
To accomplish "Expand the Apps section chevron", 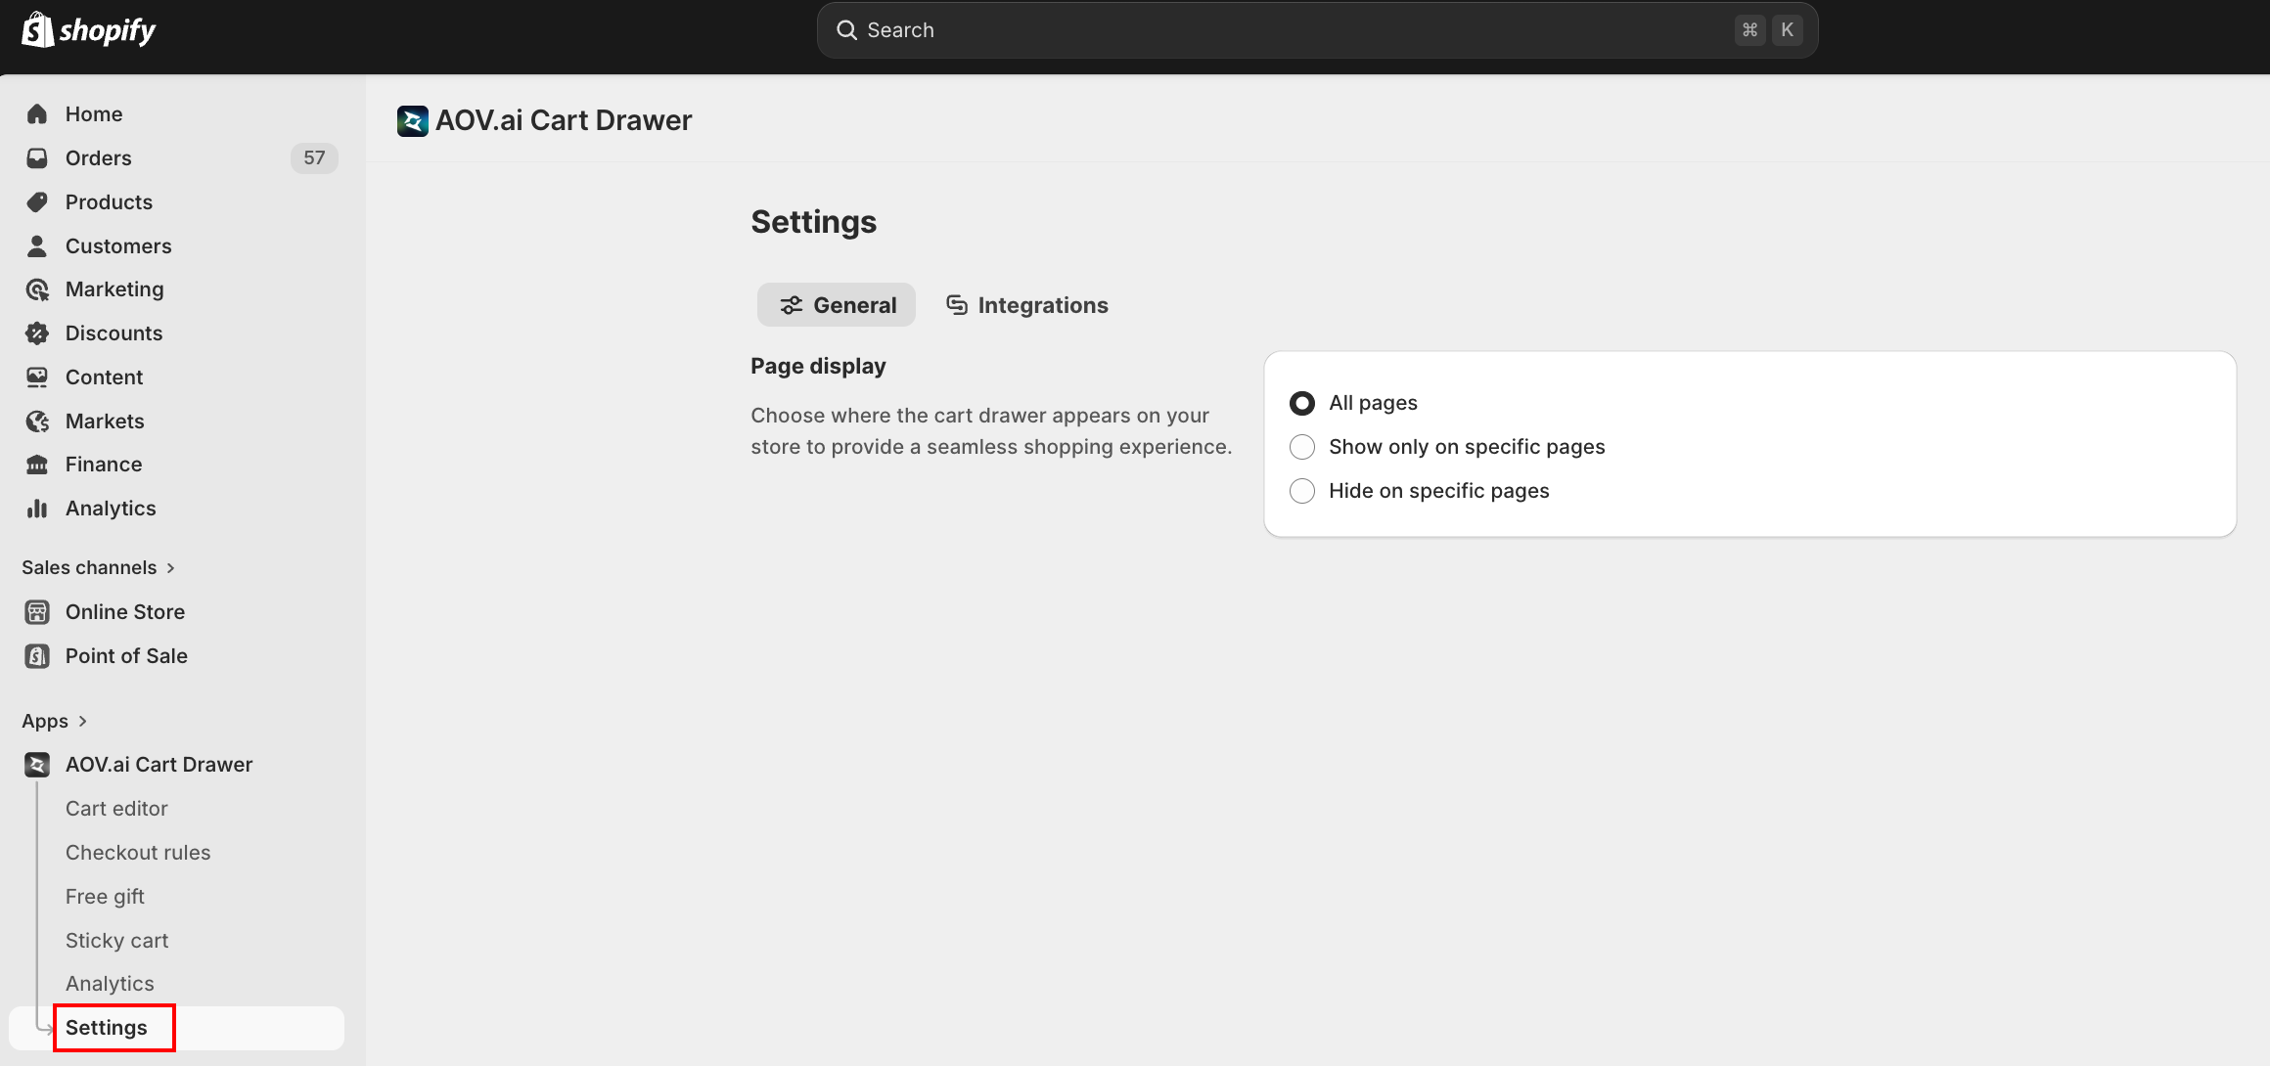I will (83, 722).
